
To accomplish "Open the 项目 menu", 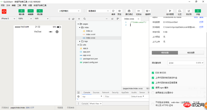I will click(3, 5).
